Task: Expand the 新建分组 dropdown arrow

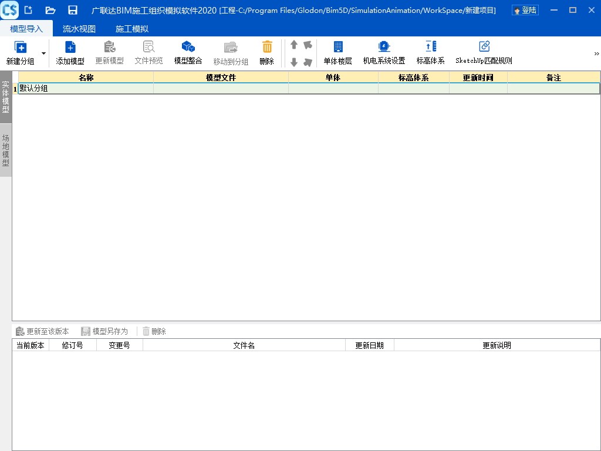Action: (x=43, y=53)
